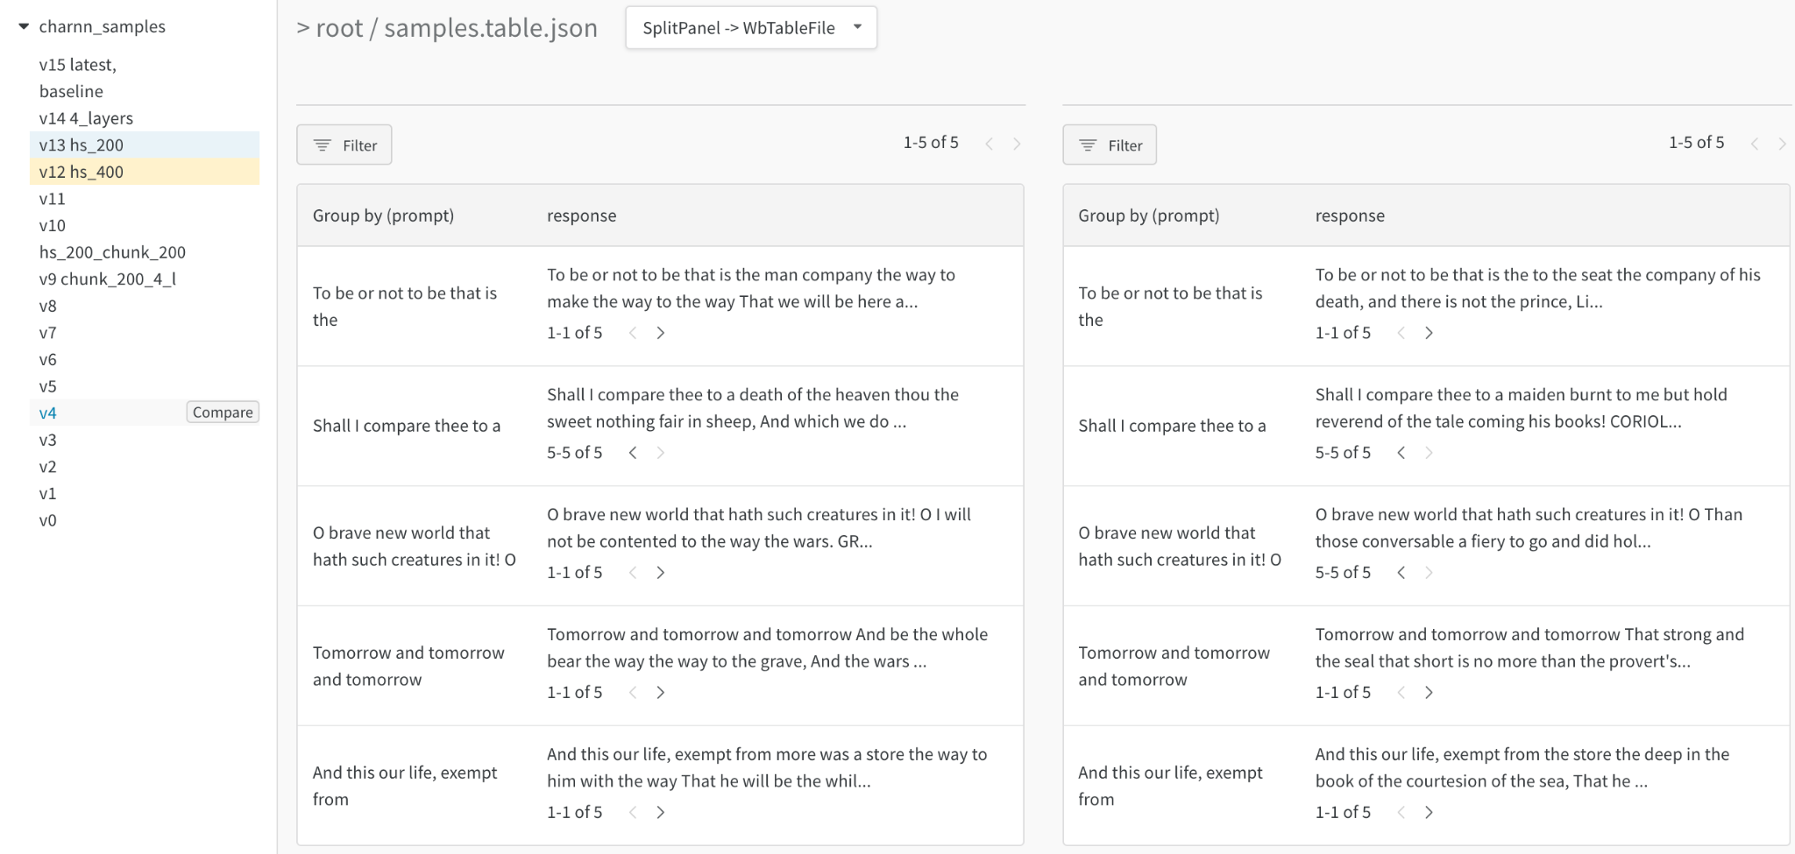Select the v12 hs_400 version

[82, 172]
